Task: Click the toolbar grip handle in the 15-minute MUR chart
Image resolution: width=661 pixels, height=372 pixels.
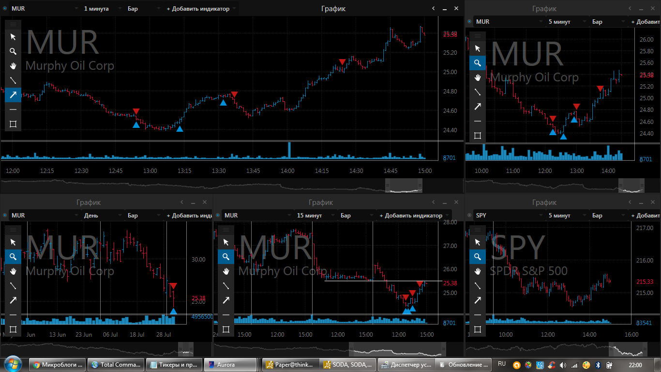Action: coord(226,229)
